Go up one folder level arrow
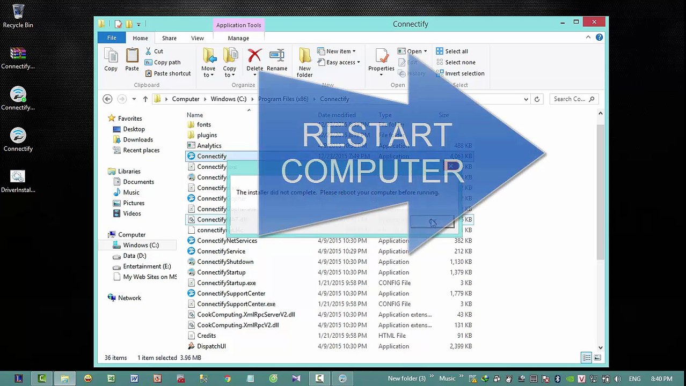 [x=145, y=99]
